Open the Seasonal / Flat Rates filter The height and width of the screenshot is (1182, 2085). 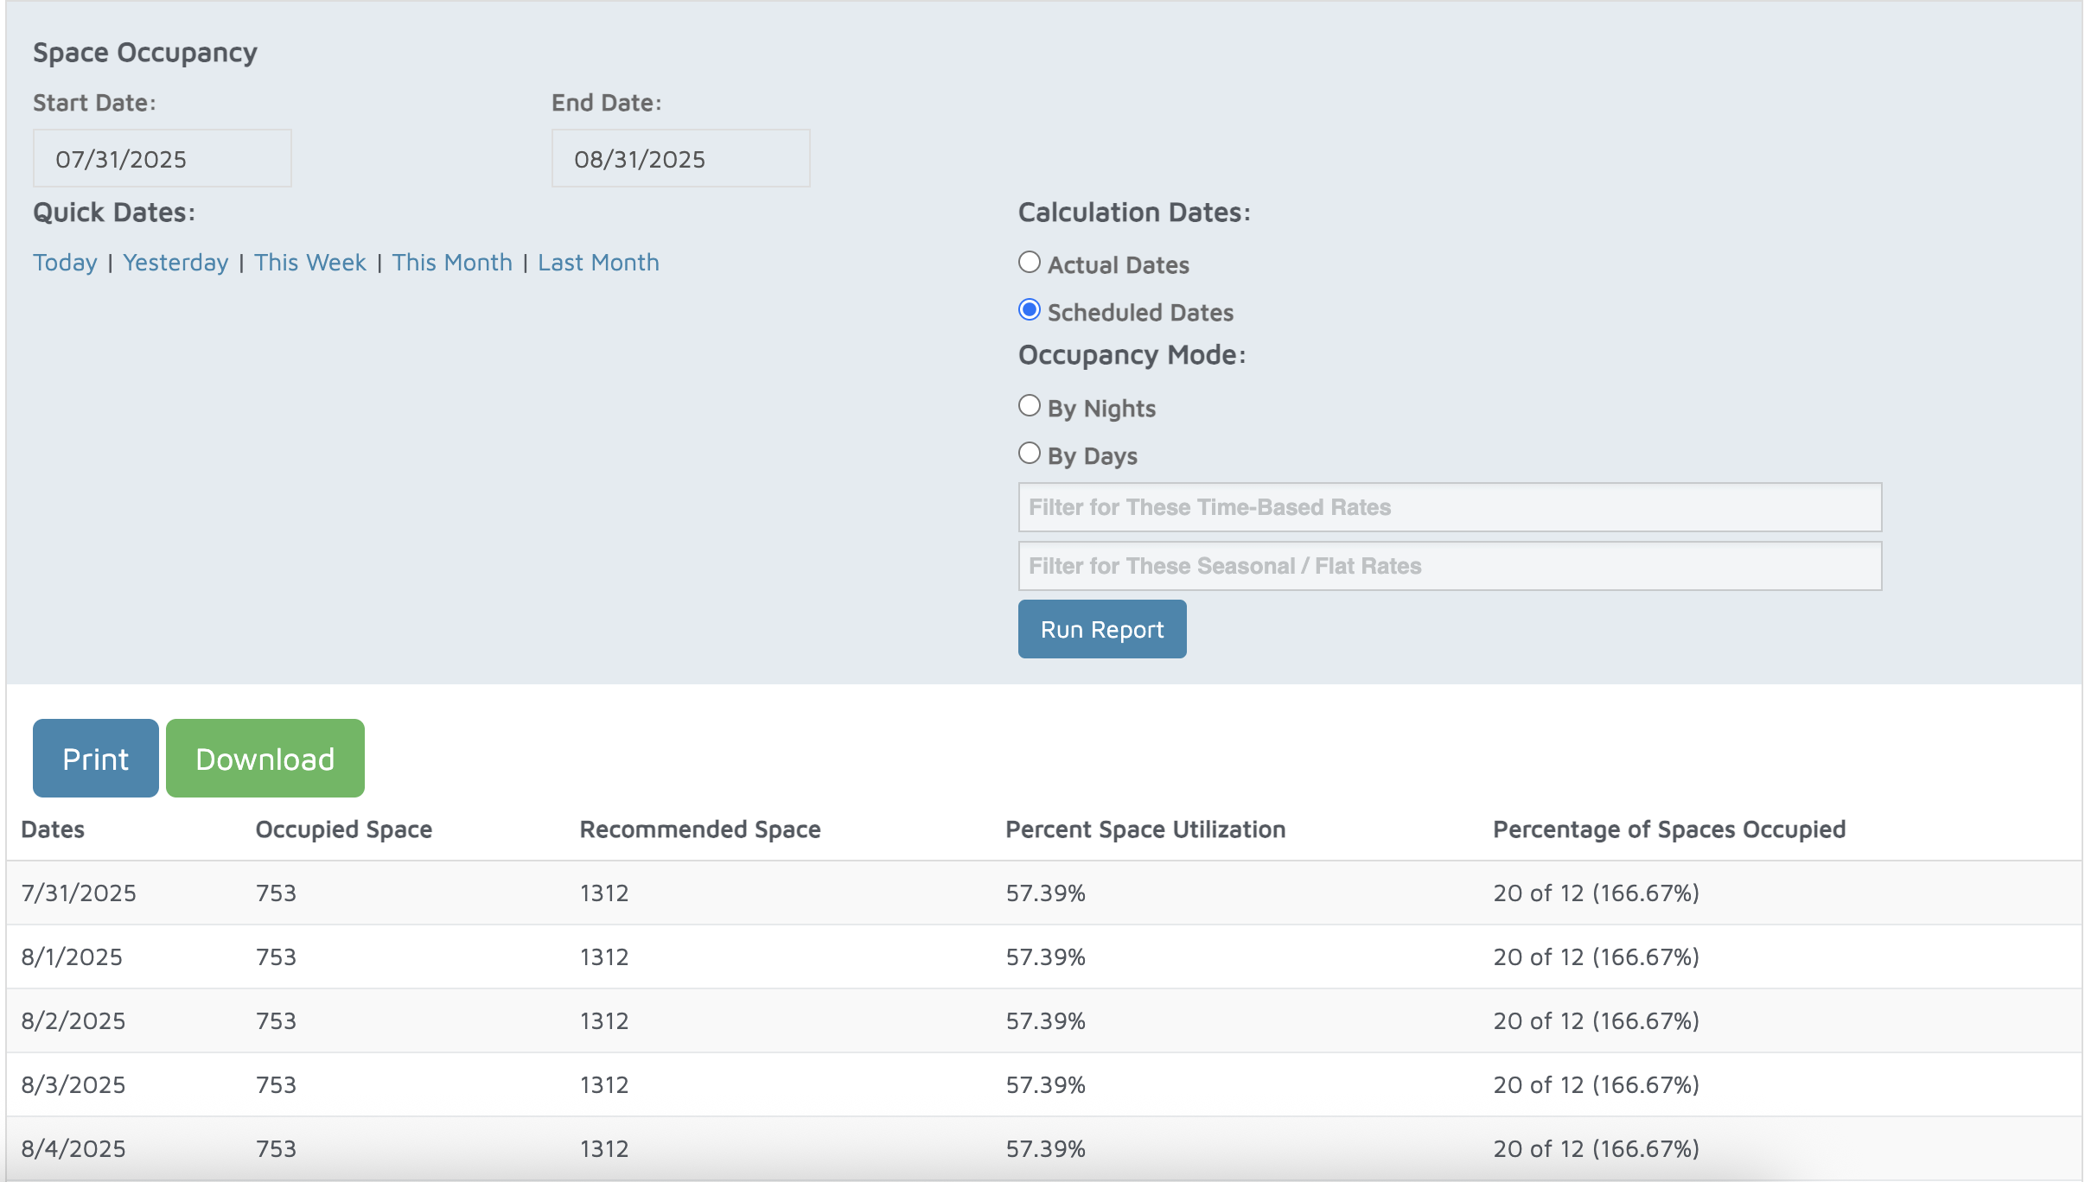coord(1450,567)
